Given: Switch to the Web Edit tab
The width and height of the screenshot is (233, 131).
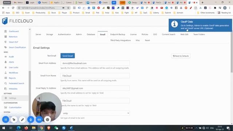Looking at the screenshot, I should point(184,34).
